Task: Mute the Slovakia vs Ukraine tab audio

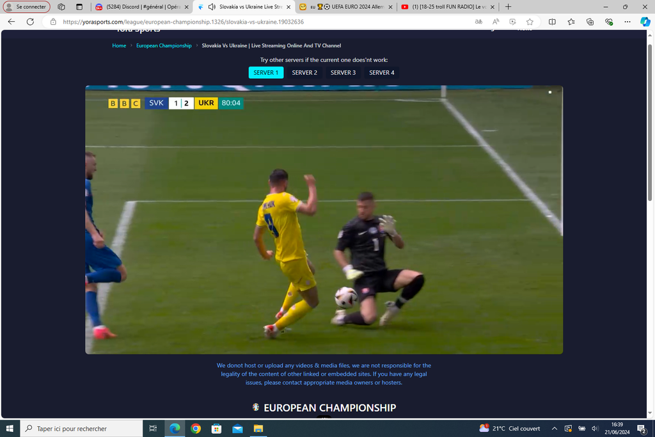Action: point(212,6)
